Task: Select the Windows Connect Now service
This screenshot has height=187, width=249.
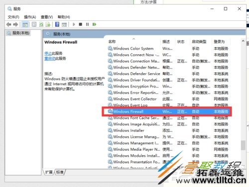Action: click(x=168, y=55)
